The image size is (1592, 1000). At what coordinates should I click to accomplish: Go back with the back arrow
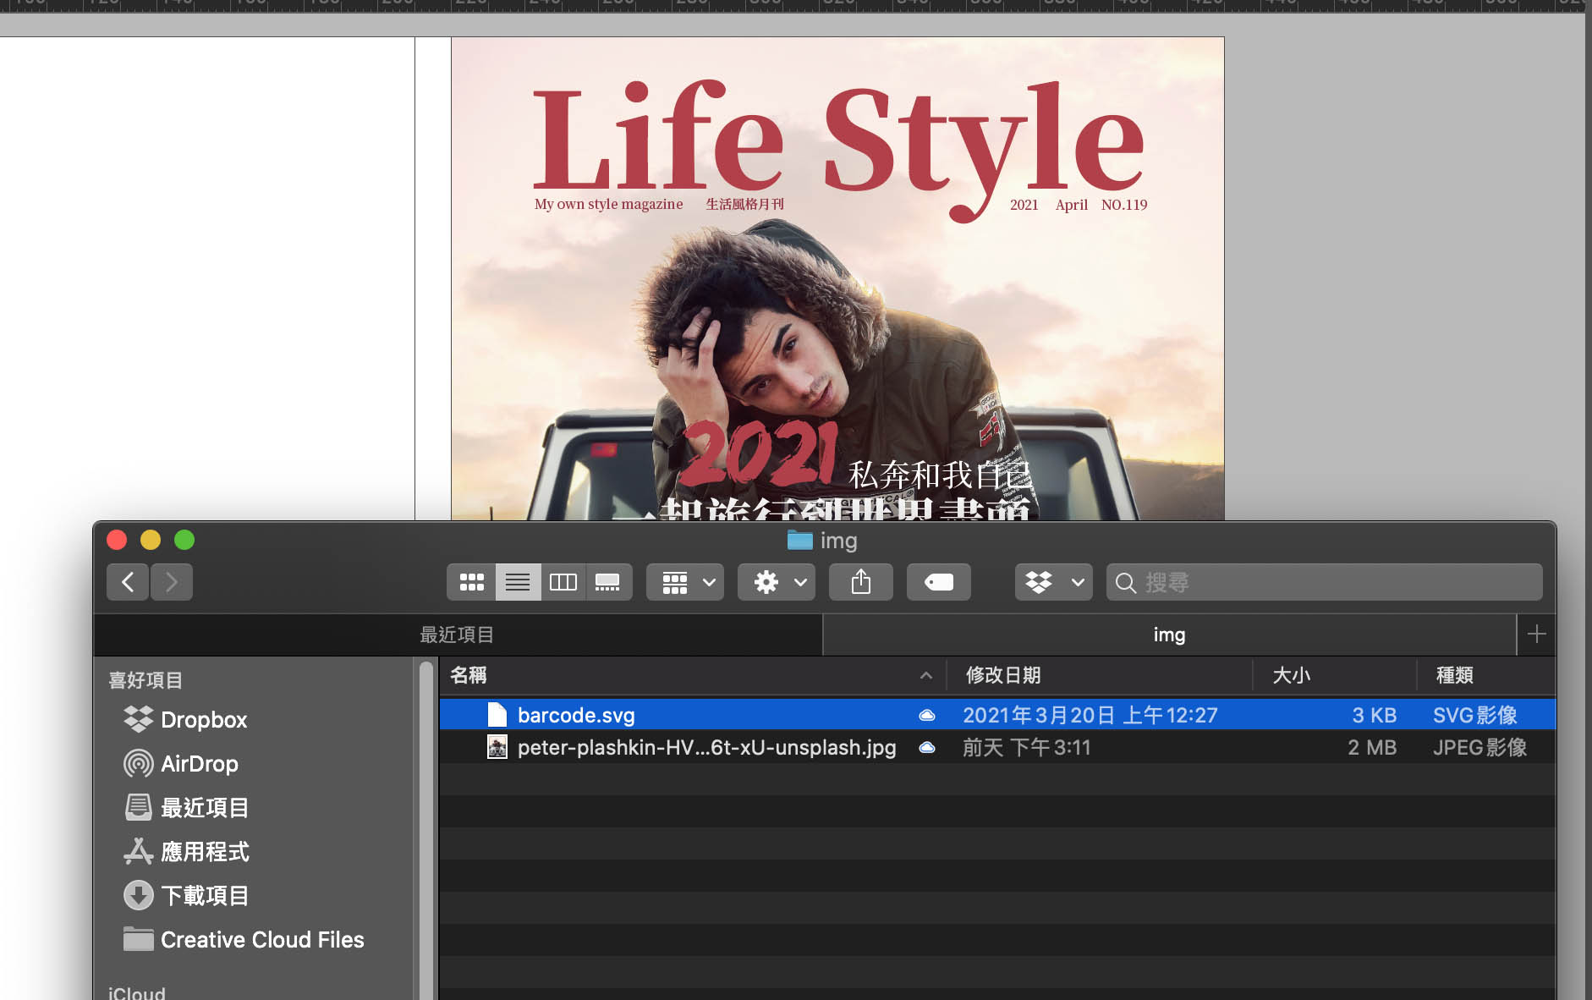[129, 582]
